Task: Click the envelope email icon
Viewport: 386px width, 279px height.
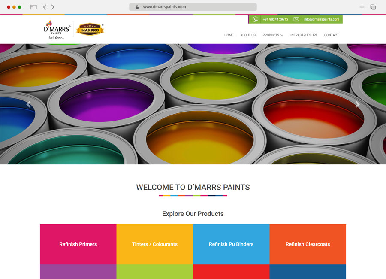Action: point(296,19)
